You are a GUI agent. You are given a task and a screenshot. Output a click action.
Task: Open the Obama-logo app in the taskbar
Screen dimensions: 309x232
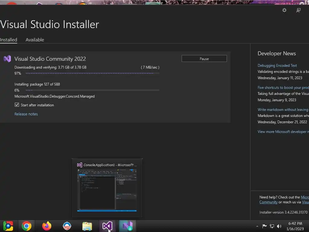tap(67, 226)
